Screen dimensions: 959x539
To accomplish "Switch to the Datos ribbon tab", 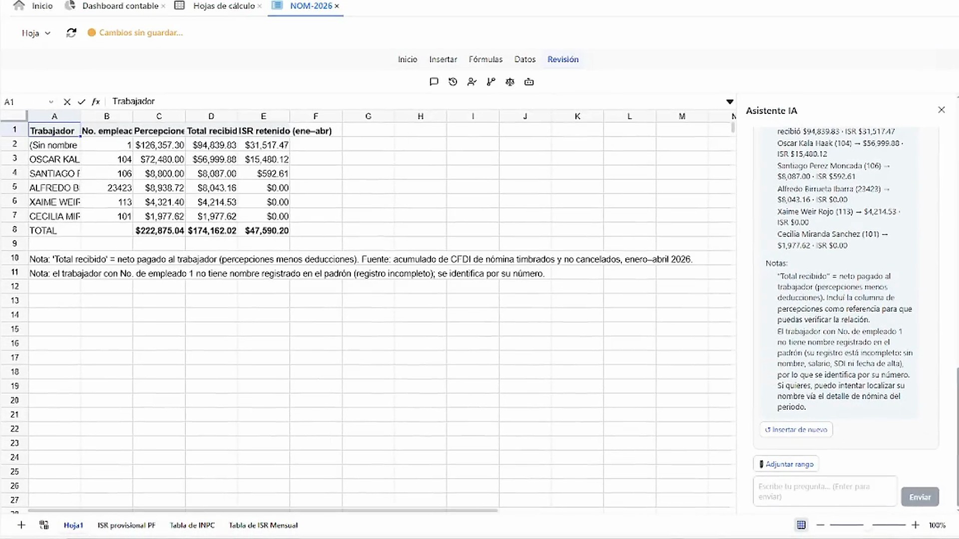I will tap(525, 59).
